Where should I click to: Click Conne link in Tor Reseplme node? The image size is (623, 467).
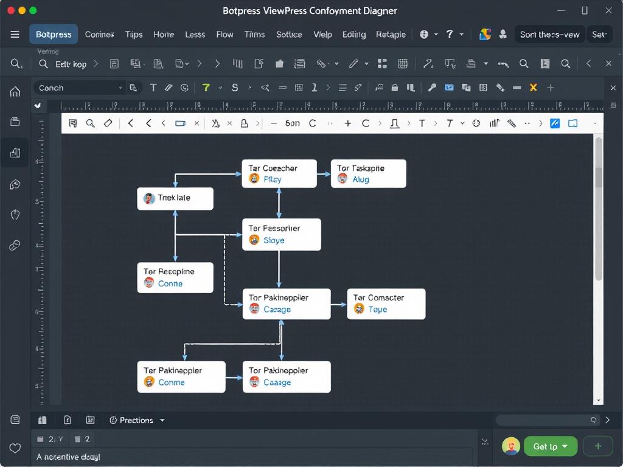170,283
